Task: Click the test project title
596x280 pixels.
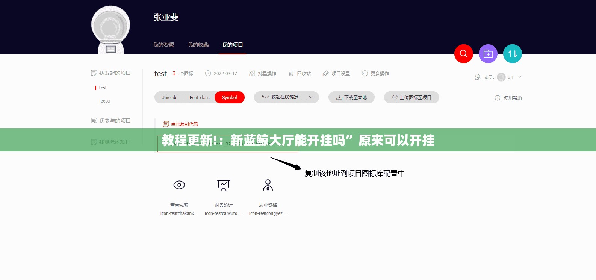Action: pos(160,74)
